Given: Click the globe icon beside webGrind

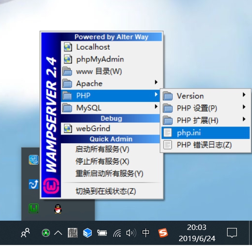Looking at the screenshot, I should point(68,129).
